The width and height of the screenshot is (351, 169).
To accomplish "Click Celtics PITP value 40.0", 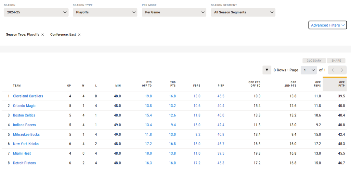I will point(221,115).
